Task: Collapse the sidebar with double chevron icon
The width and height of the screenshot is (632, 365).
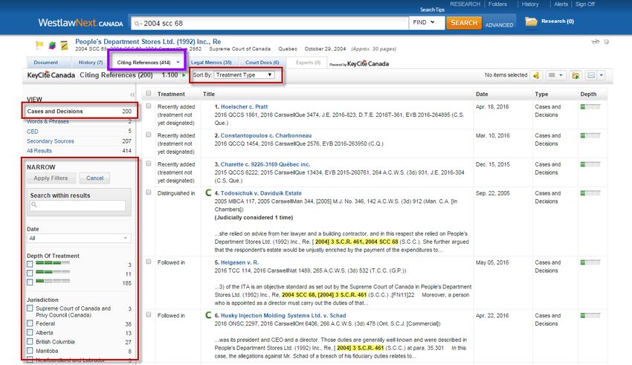Action: click(x=132, y=94)
